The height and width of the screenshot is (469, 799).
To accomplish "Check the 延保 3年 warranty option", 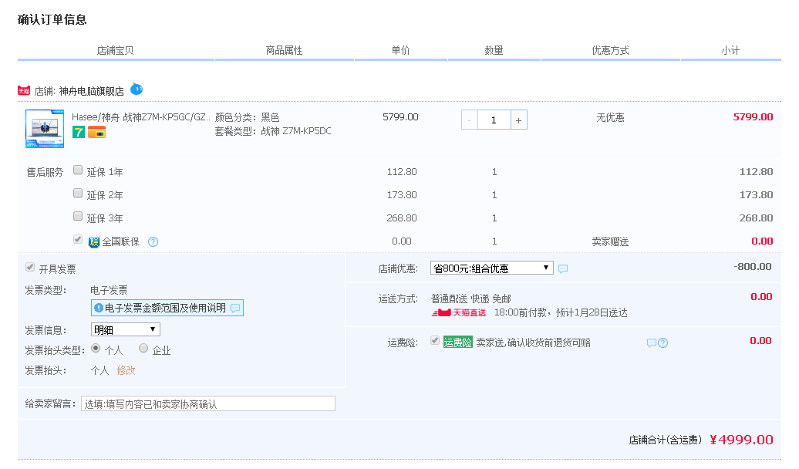I will (x=78, y=216).
